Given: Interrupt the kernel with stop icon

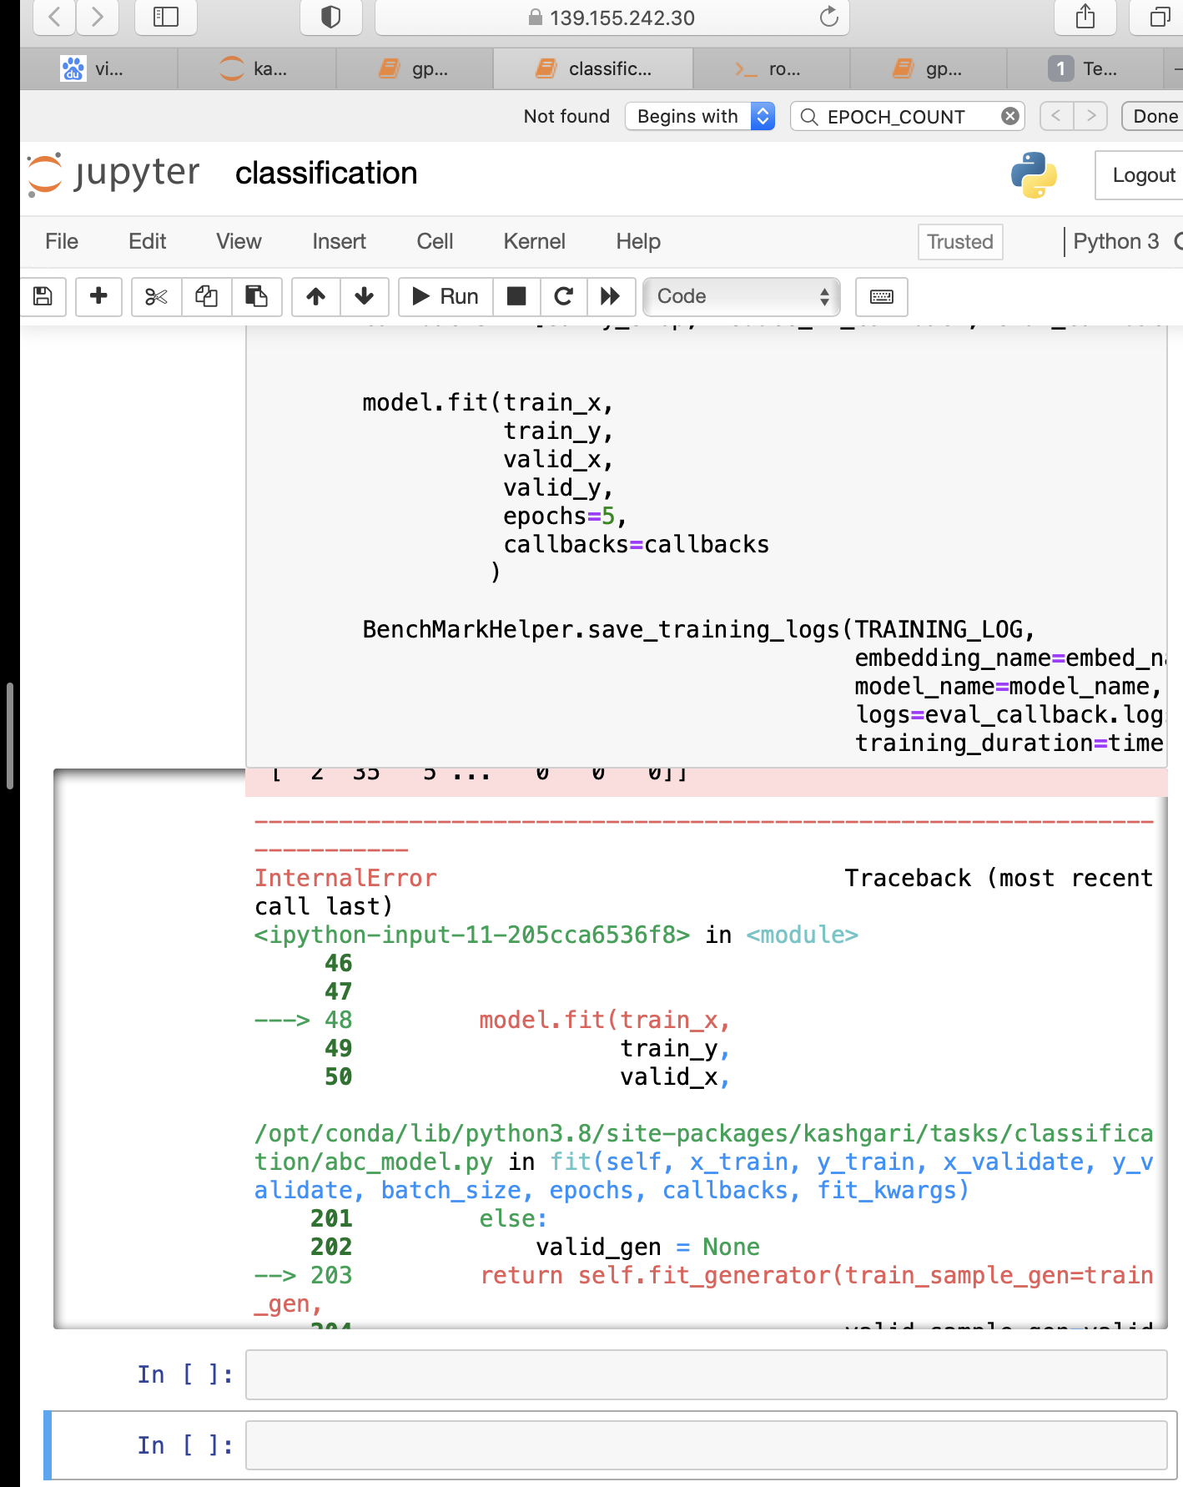Looking at the screenshot, I should tap(516, 296).
